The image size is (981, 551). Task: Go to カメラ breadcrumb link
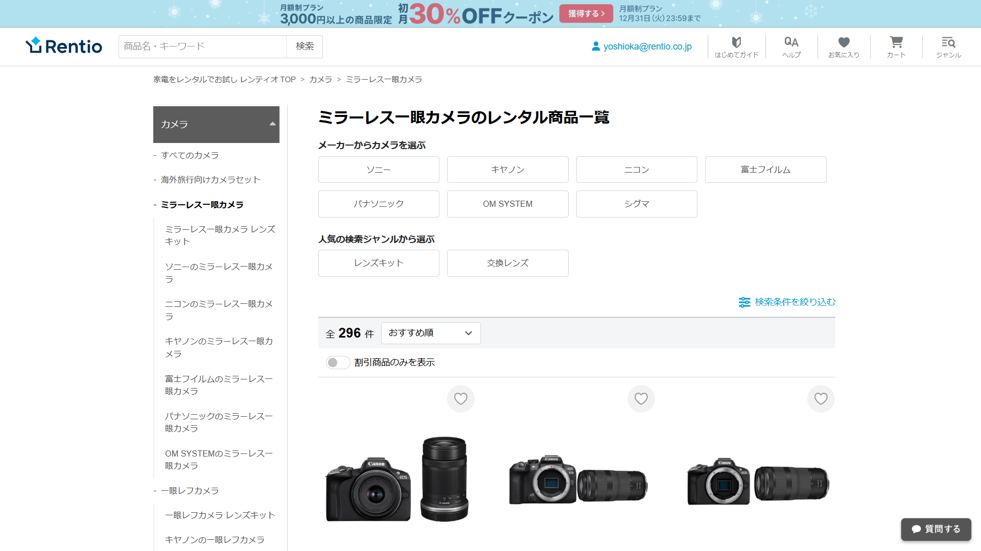(320, 80)
